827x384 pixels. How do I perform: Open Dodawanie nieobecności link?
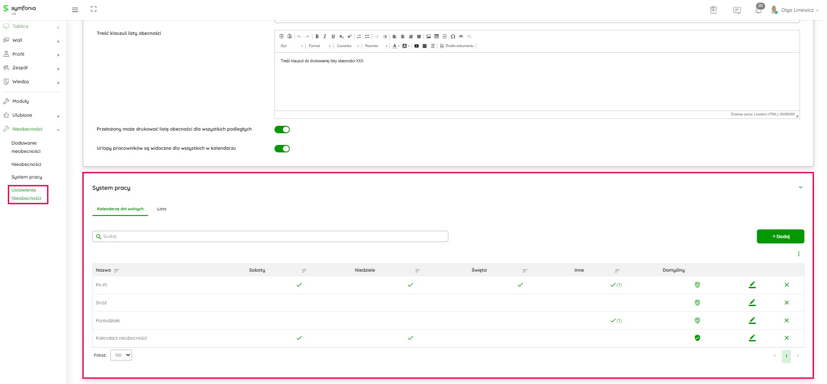[x=26, y=147]
